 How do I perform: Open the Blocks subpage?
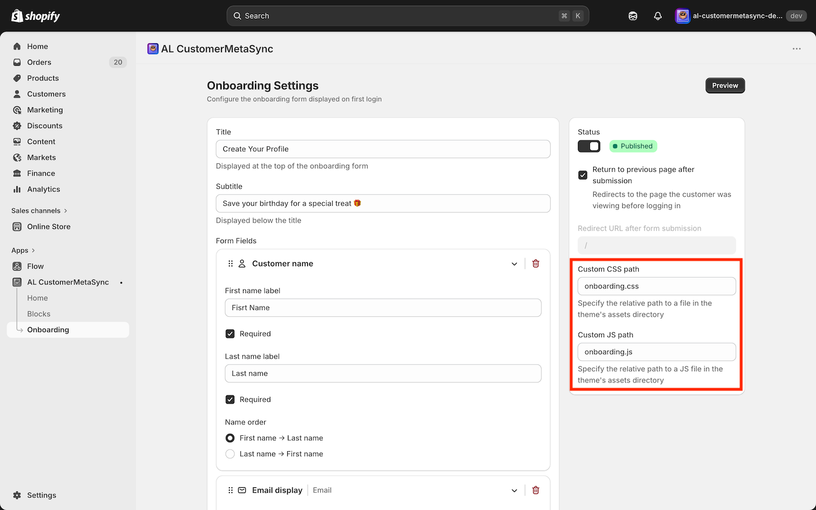click(39, 314)
